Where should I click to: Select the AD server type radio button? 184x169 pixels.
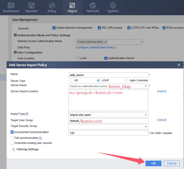point(71,81)
